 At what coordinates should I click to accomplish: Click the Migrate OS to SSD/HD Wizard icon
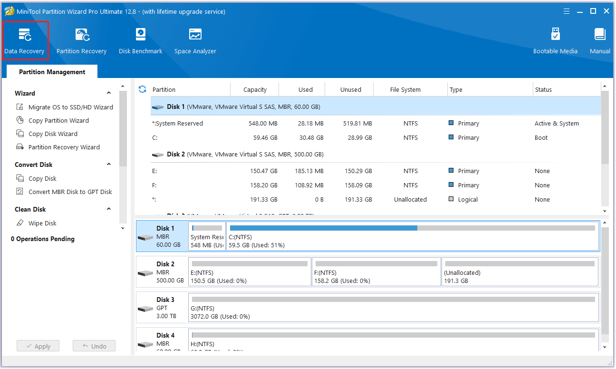(x=20, y=107)
